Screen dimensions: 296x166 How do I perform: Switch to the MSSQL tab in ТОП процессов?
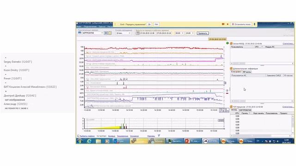pyautogui.click(x=234, y=110)
